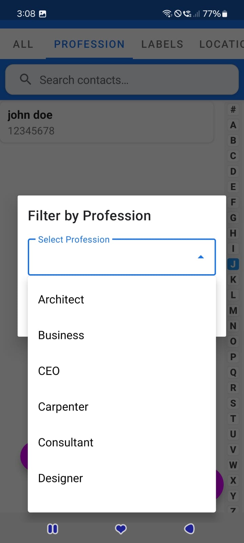The width and height of the screenshot is (244, 543).
Task: Switch to the LABELS tab
Action: click(x=162, y=44)
